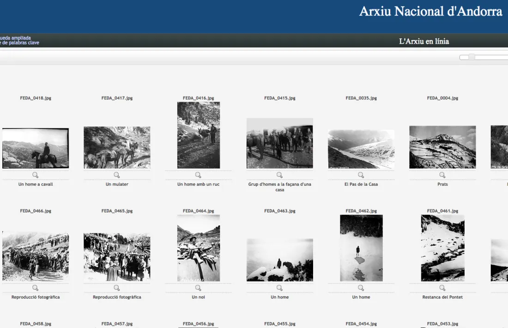Viewport: 508px width, 328px height.
Task: Click caption El Pas de la Casa
Action: (x=361, y=184)
